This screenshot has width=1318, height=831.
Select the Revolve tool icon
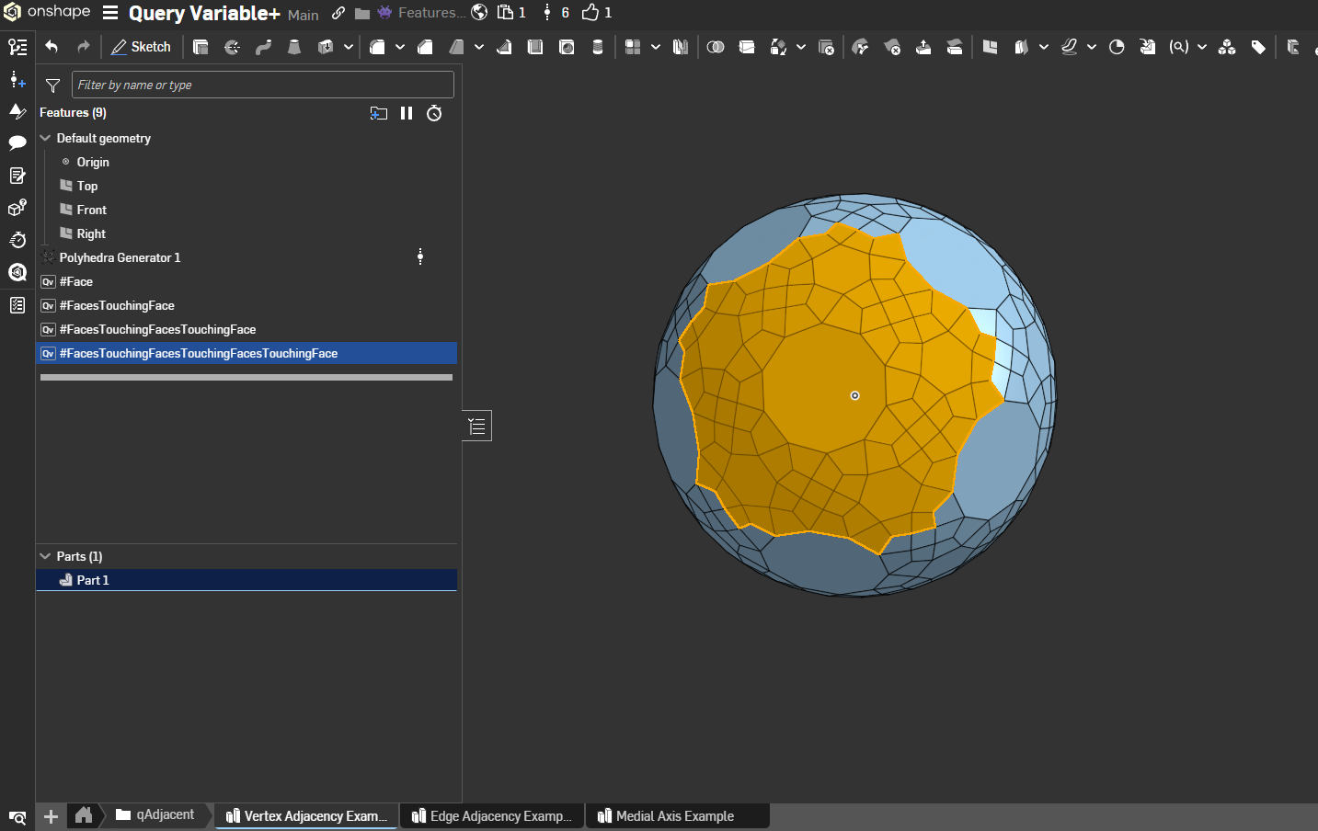coord(232,47)
